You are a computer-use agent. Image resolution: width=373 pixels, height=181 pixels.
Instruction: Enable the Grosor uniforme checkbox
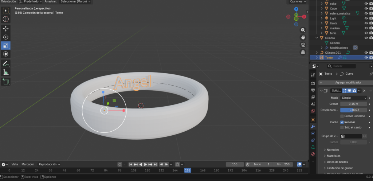point(342,116)
